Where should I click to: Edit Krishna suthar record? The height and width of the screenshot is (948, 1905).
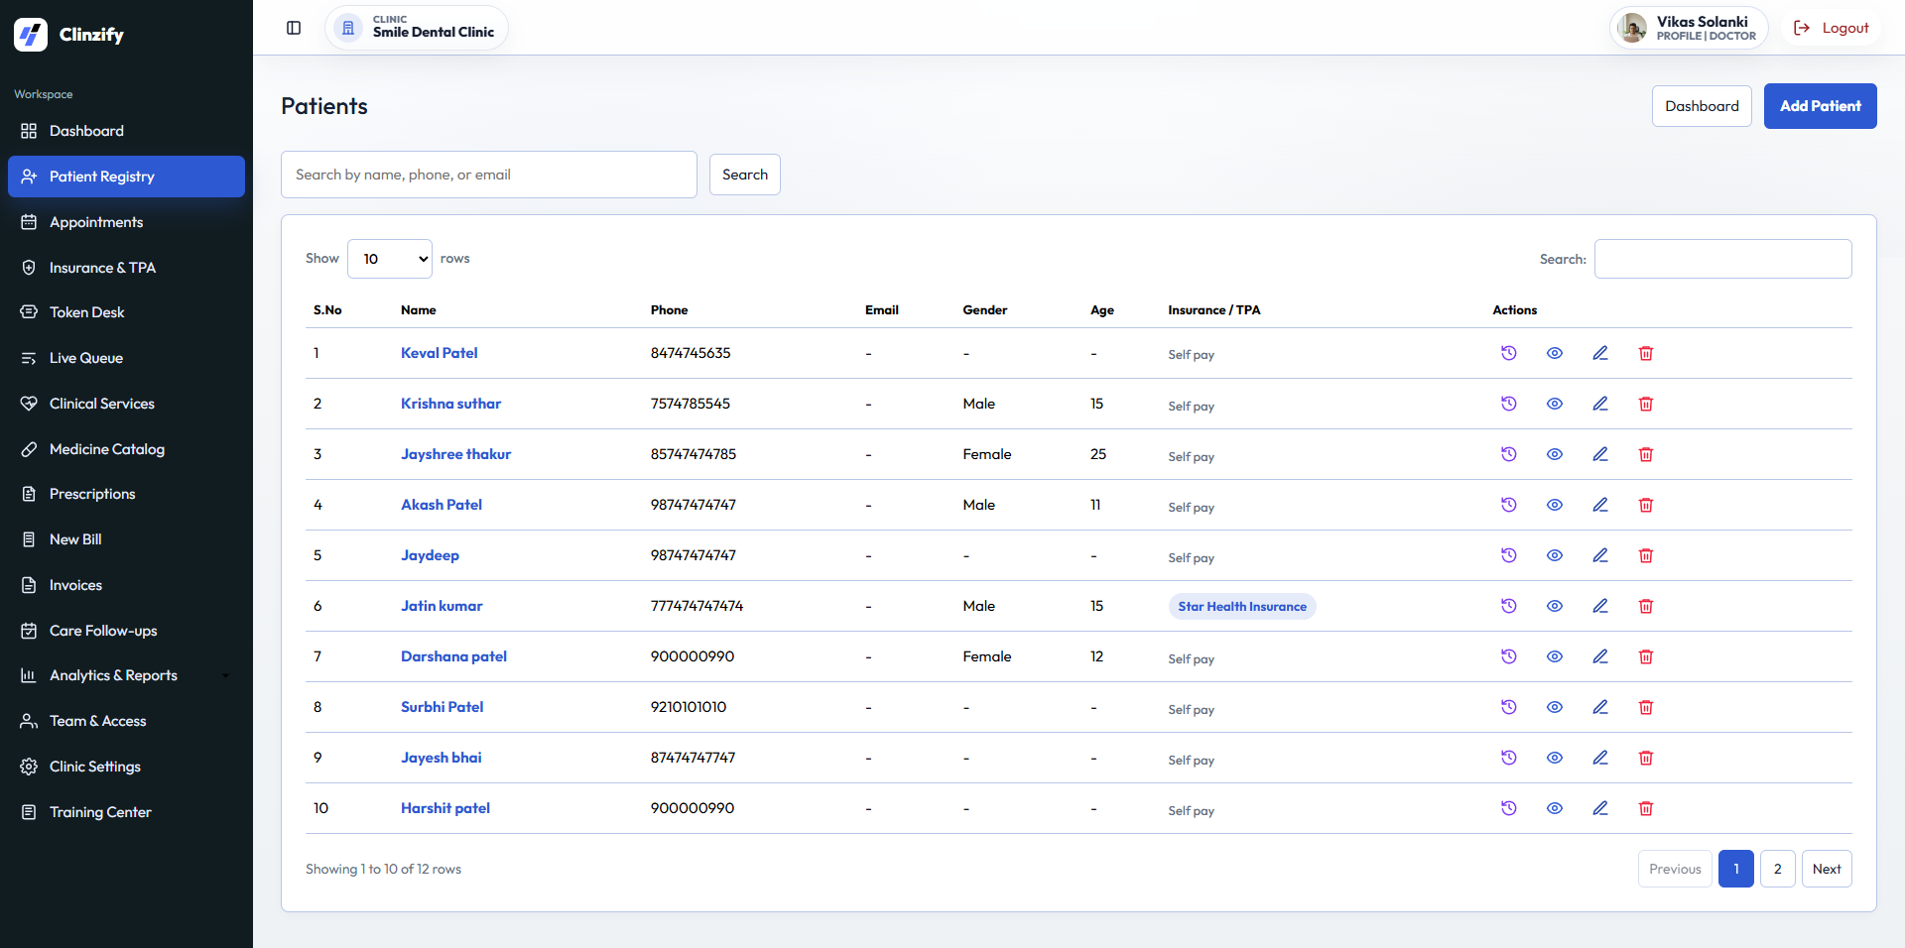coord(1599,404)
